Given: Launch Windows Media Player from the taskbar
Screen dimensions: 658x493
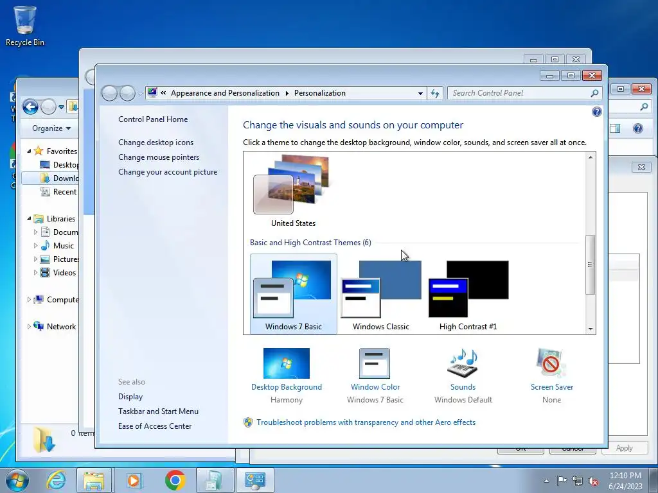Looking at the screenshot, I should (x=134, y=480).
